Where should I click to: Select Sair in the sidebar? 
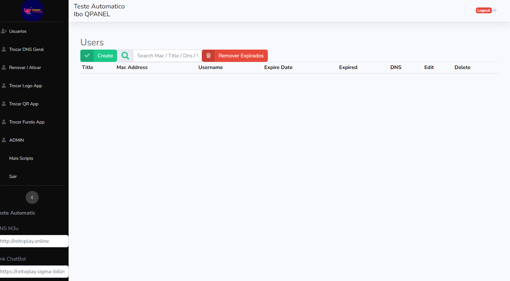[x=13, y=176]
